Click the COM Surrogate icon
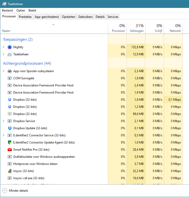Image resolution: width=189 pixels, height=197 pixels. pos(10,78)
